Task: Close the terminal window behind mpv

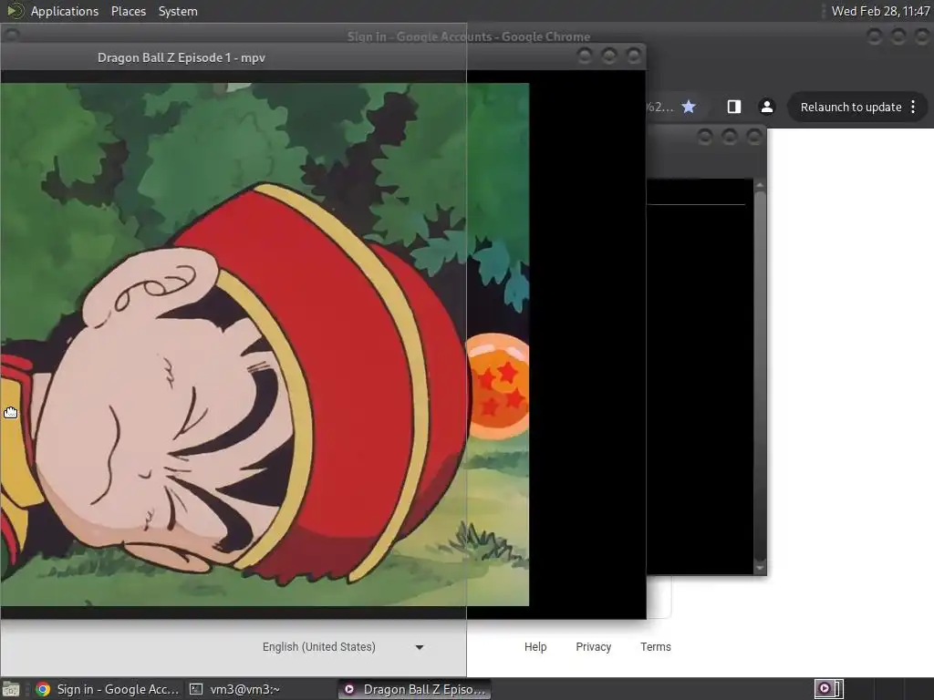Action: tap(754, 138)
